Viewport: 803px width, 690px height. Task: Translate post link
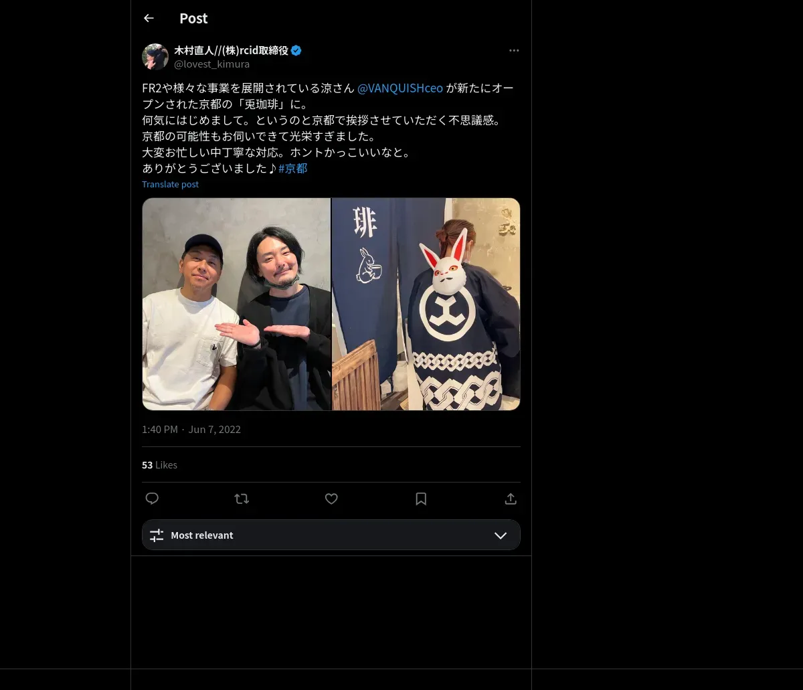coord(170,184)
